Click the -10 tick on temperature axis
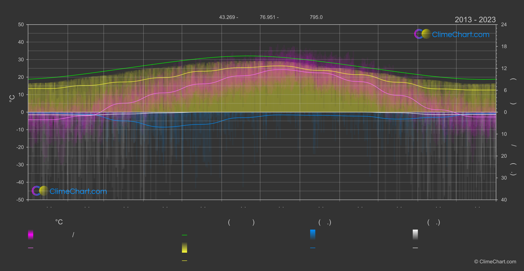Viewport: 524px width, 271px height. click(x=20, y=130)
